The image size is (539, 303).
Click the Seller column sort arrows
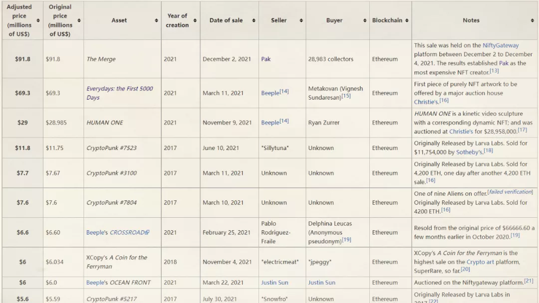pyautogui.click(x=301, y=20)
